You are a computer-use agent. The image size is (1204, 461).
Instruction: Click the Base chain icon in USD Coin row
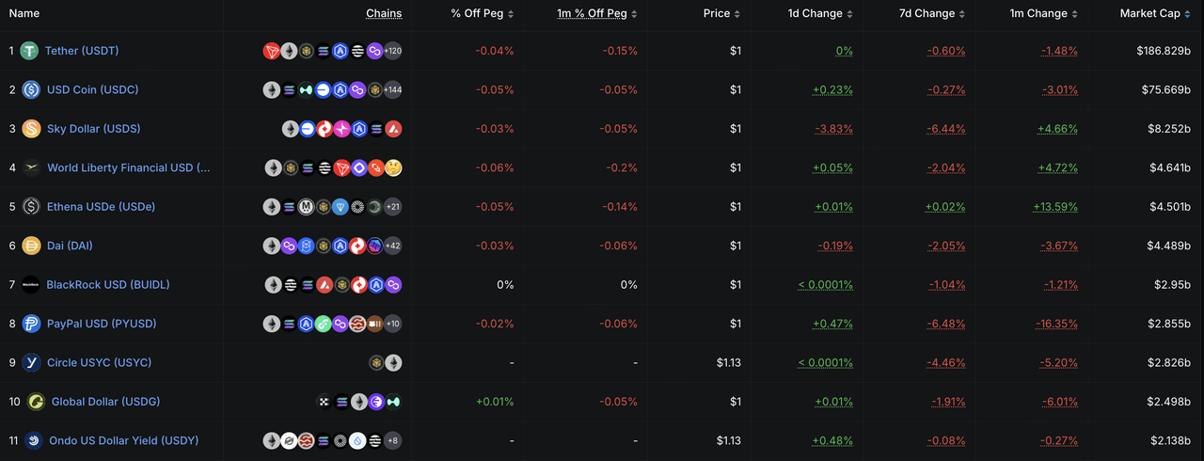click(x=323, y=90)
